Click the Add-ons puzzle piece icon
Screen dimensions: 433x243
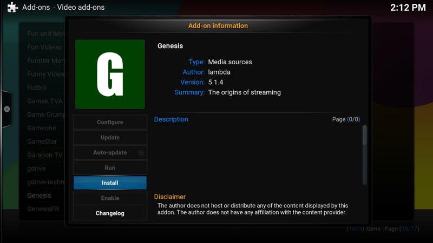(x=12, y=8)
